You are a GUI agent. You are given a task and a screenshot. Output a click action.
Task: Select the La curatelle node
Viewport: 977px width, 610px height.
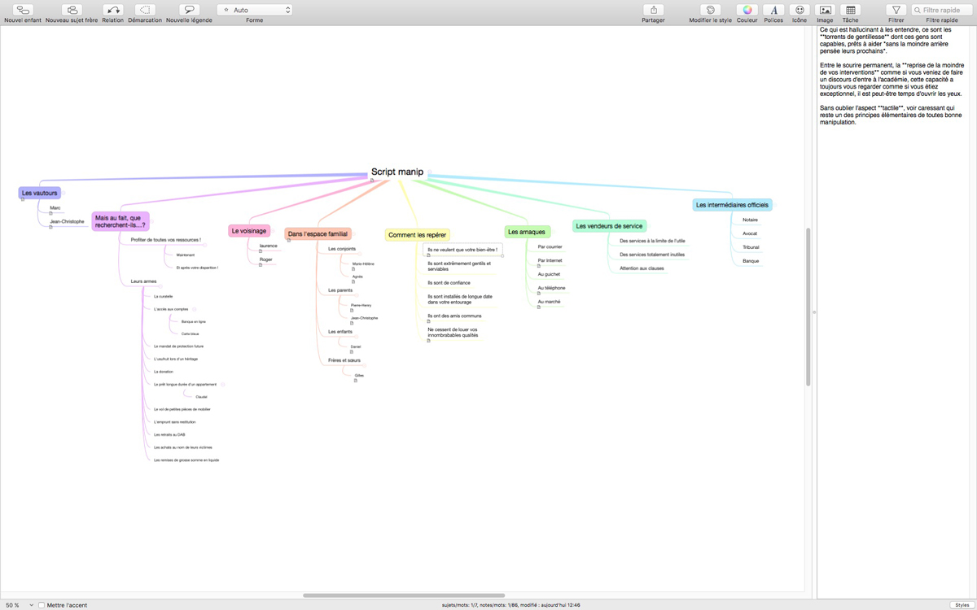click(x=164, y=297)
